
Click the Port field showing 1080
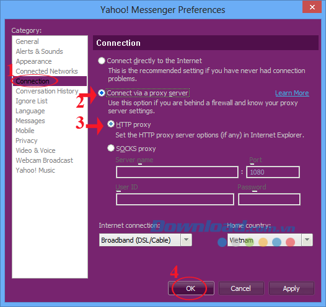tap(273, 172)
